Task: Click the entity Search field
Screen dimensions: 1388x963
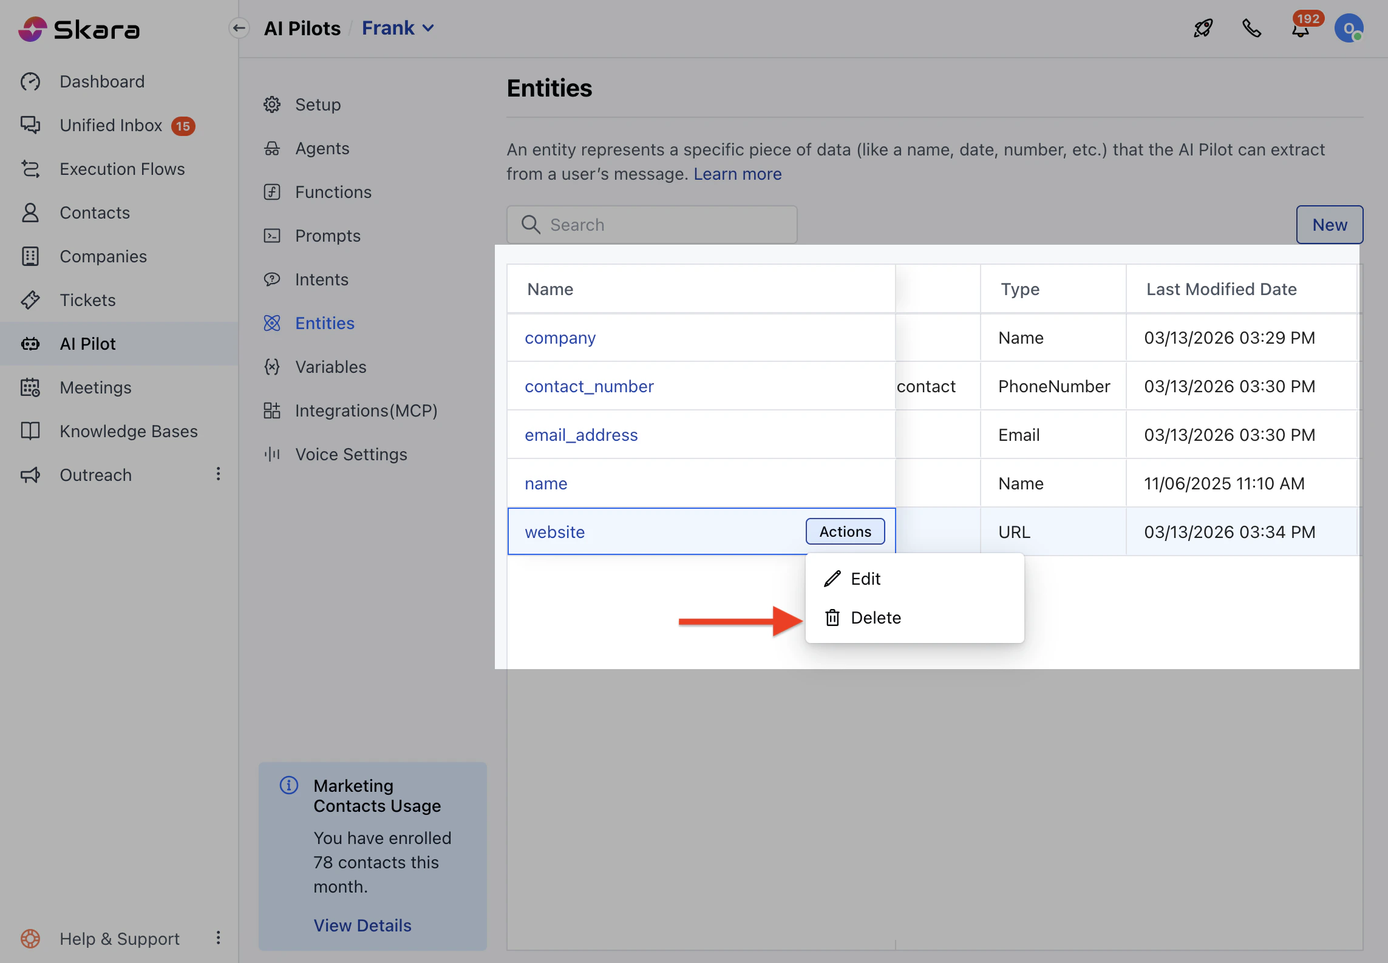Action: 652,225
